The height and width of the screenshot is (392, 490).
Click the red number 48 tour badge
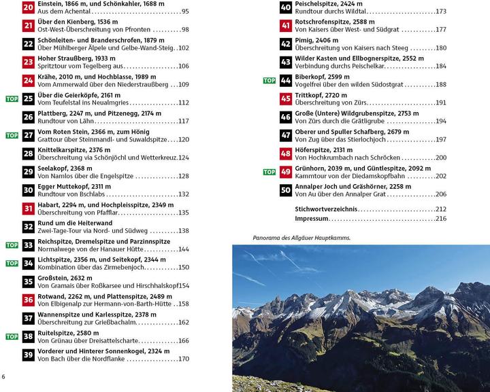(286, 154)
